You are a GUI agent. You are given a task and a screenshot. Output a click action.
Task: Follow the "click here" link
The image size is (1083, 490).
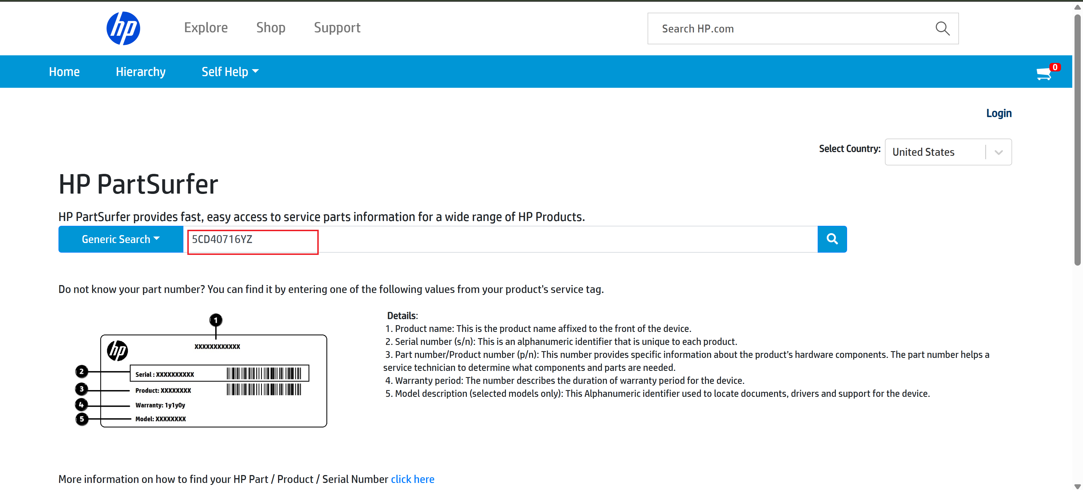412,479
